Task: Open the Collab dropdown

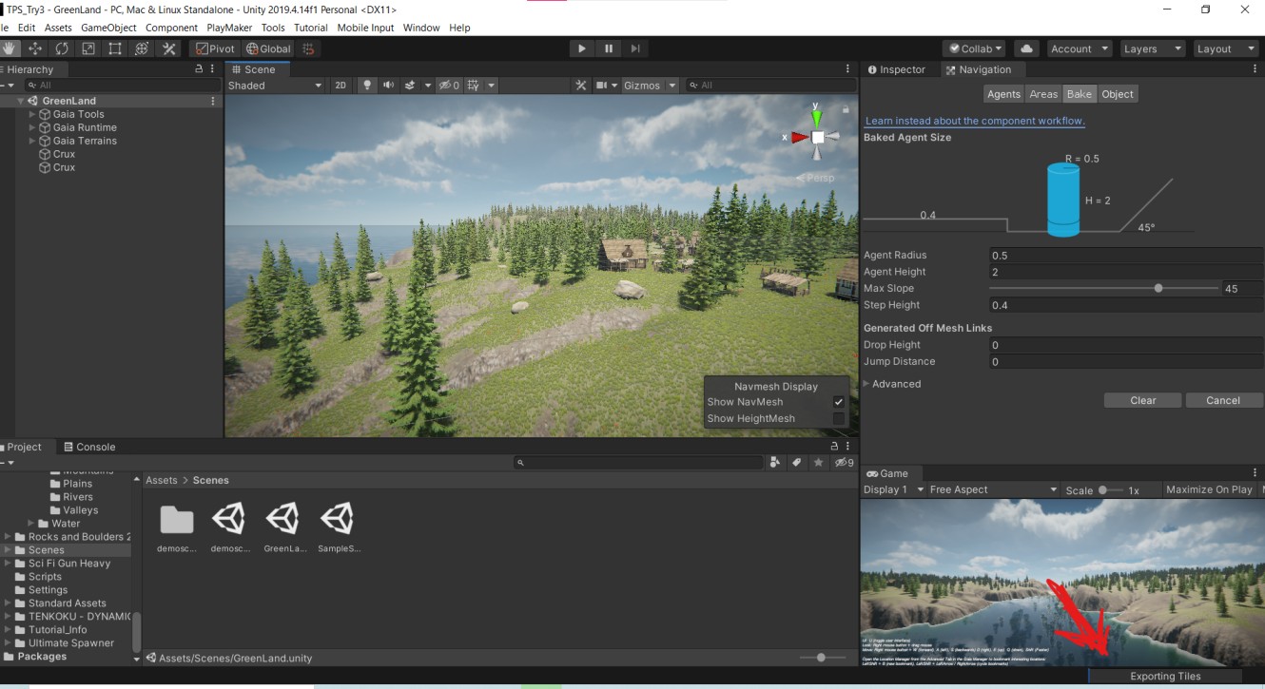Action: pyautogui.click(x=974, y=48)
